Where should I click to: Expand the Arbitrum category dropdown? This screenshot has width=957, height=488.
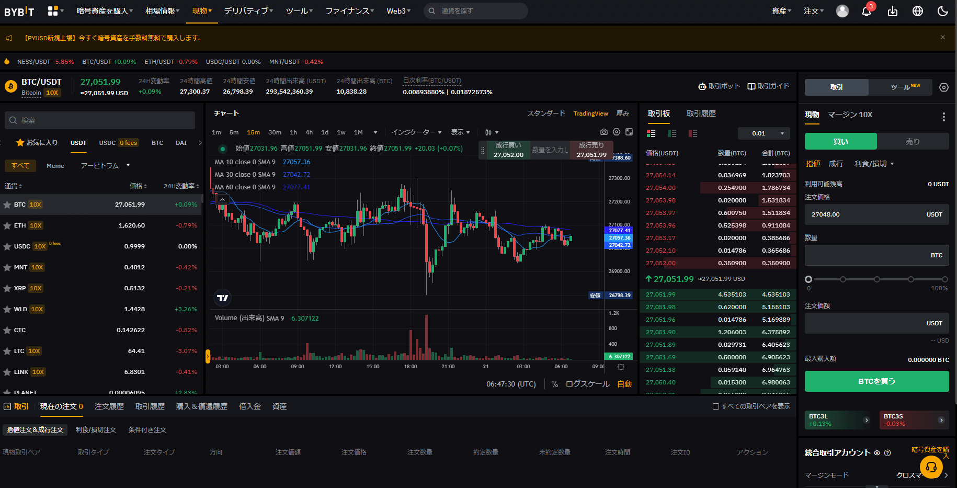point(105,166)
